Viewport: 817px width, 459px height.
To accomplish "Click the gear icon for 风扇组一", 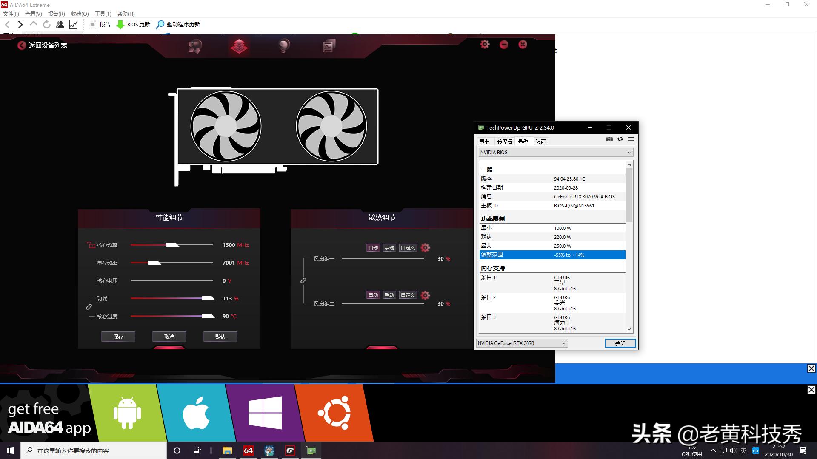I will [425, 248].
